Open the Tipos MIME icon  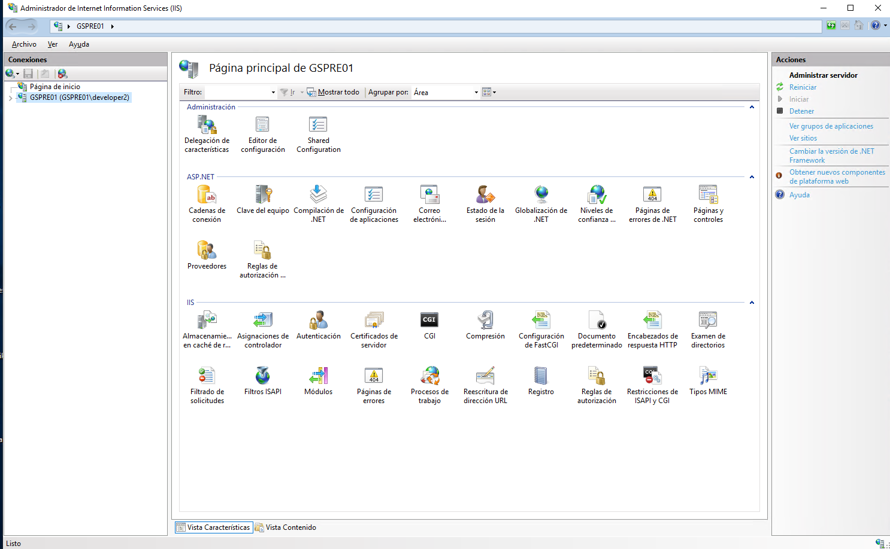pos(708,377)
